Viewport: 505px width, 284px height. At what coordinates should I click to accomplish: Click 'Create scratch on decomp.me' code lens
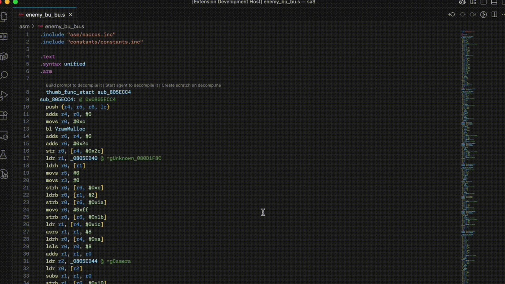(191, 85)
